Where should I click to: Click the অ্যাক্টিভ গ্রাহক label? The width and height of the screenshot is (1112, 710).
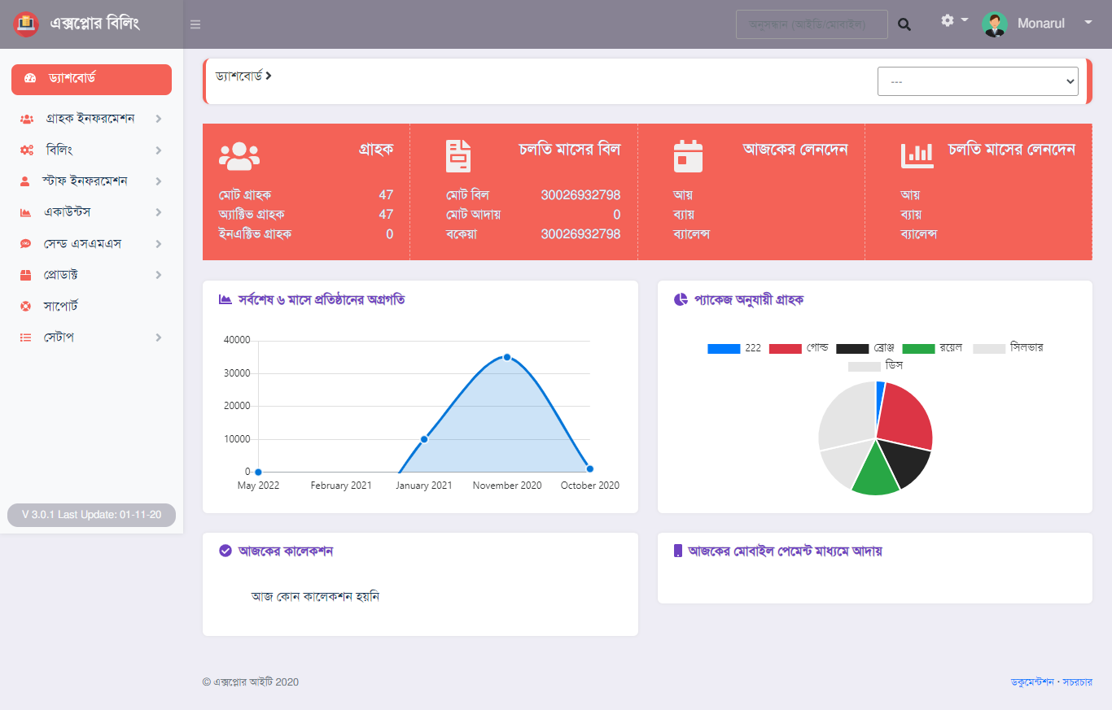point(252,215)
